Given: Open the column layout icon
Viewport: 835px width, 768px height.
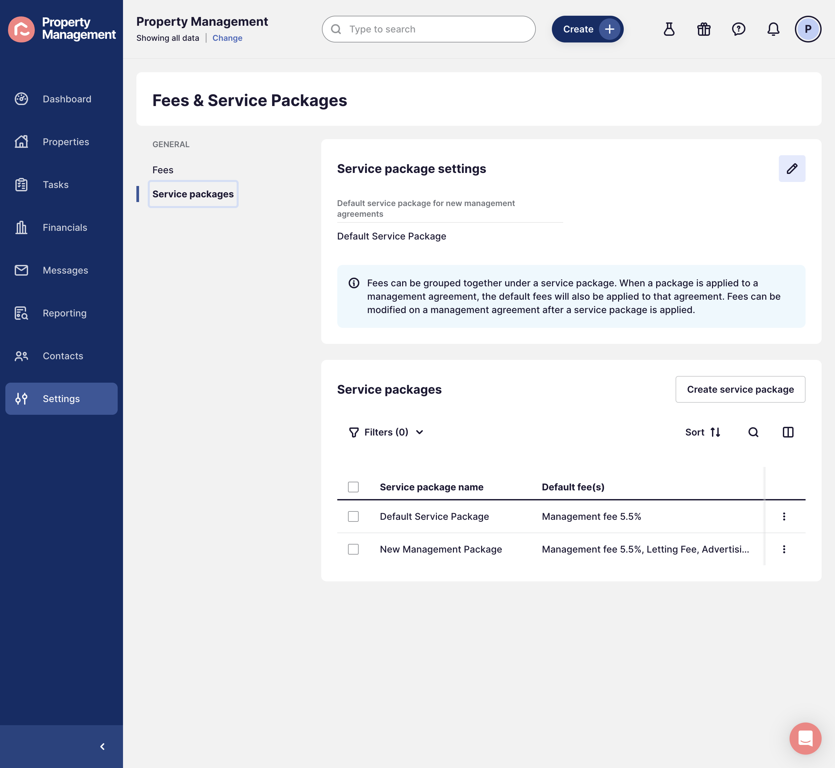Looking at the screenshot, I should 788,432.
